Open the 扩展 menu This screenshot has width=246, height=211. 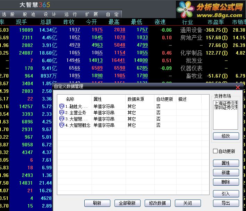tap(92, 15)
